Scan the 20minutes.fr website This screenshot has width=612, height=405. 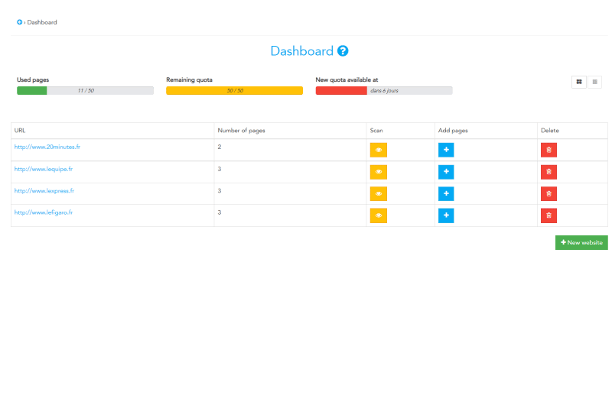point(379,150)
